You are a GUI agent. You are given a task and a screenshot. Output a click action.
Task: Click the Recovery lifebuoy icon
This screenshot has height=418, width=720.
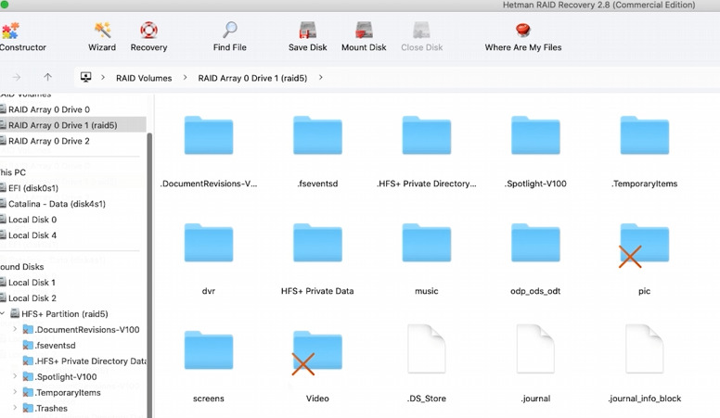point(148,31)
